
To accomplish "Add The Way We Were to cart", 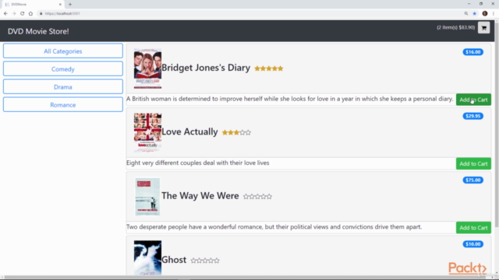I will pyautogui.click(x=473, y=228).
